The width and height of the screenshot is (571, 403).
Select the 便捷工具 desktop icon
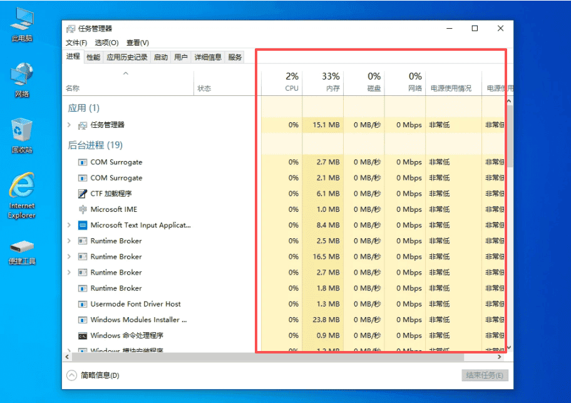(x=22, y=252)
